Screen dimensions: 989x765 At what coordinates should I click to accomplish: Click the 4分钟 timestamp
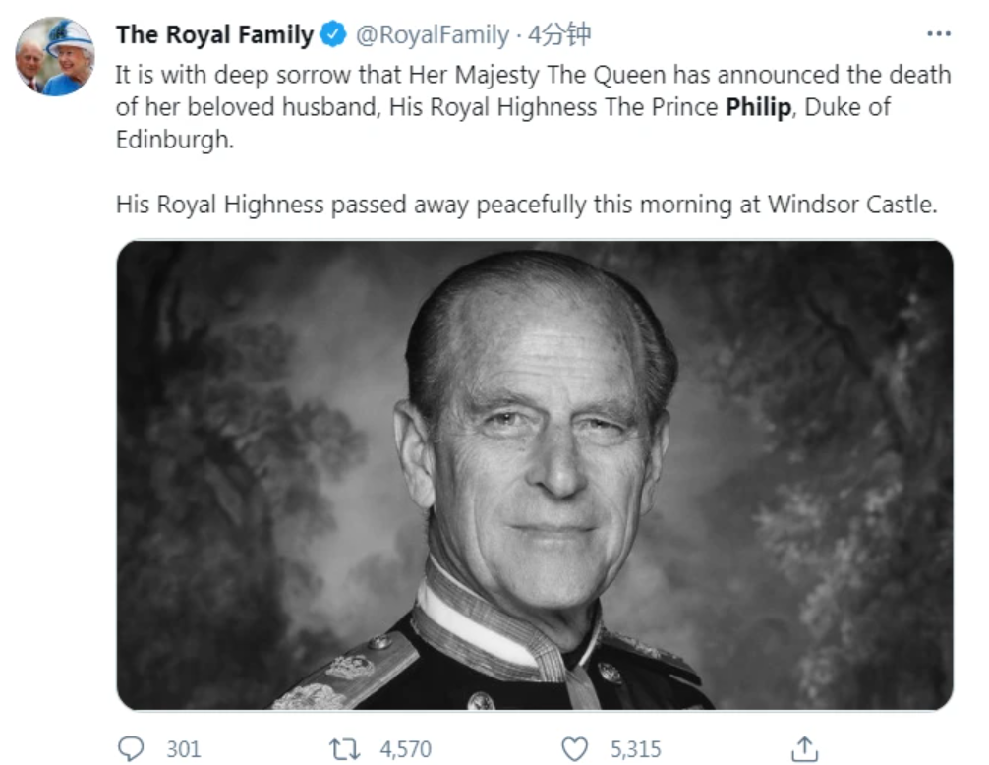(559, 35)
